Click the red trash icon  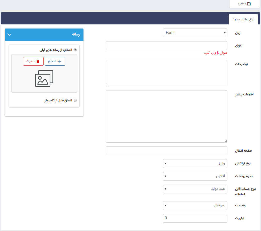click(38, 61)
